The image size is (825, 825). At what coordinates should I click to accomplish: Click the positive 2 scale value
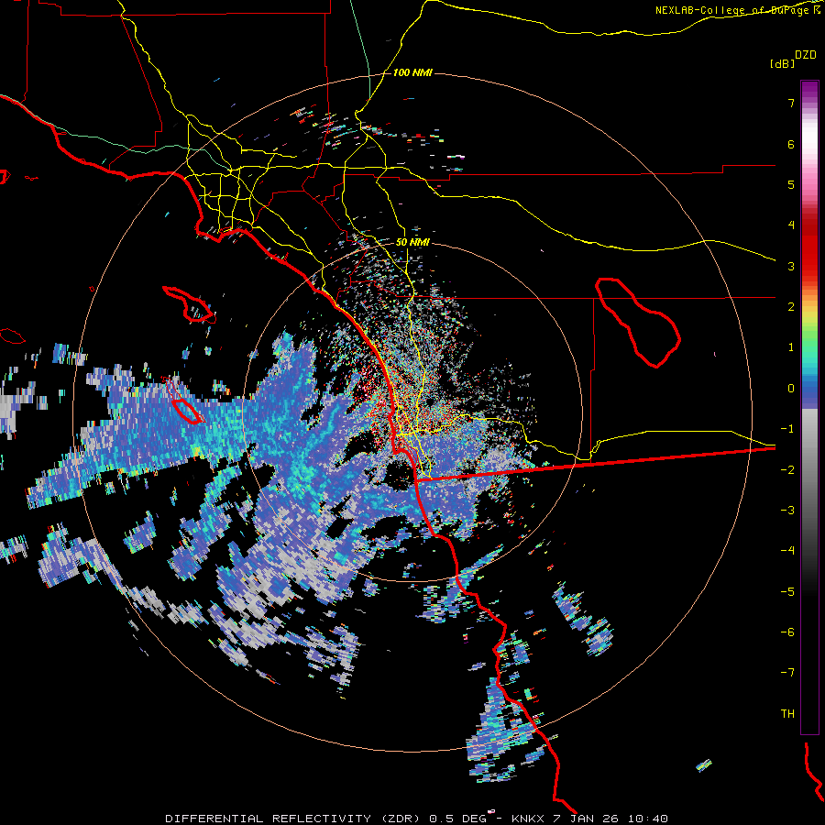(x=791, y=306)
